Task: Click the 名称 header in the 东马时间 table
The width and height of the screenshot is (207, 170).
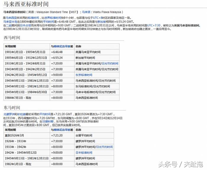Action: (x=94, y=130)
